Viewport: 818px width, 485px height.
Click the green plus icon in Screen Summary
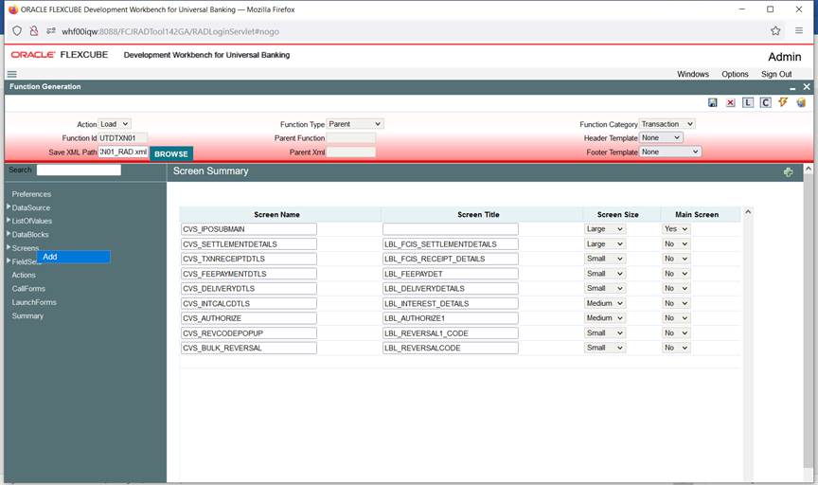point(789,171)
